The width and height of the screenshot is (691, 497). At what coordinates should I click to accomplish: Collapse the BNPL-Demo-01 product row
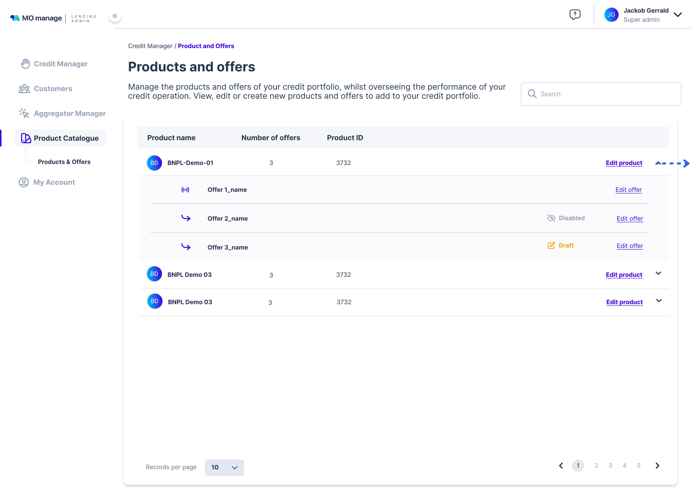(x=658, y=163)
